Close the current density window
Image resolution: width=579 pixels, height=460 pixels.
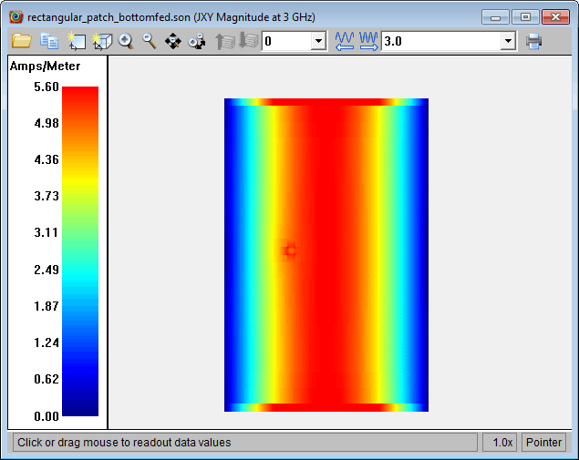555,17
